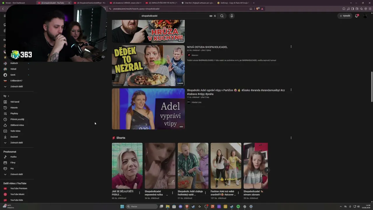Expand Zobrazit další under Hry
This screenshot has height=210, width=373.
pyautogui.click(x=17, y=174)
